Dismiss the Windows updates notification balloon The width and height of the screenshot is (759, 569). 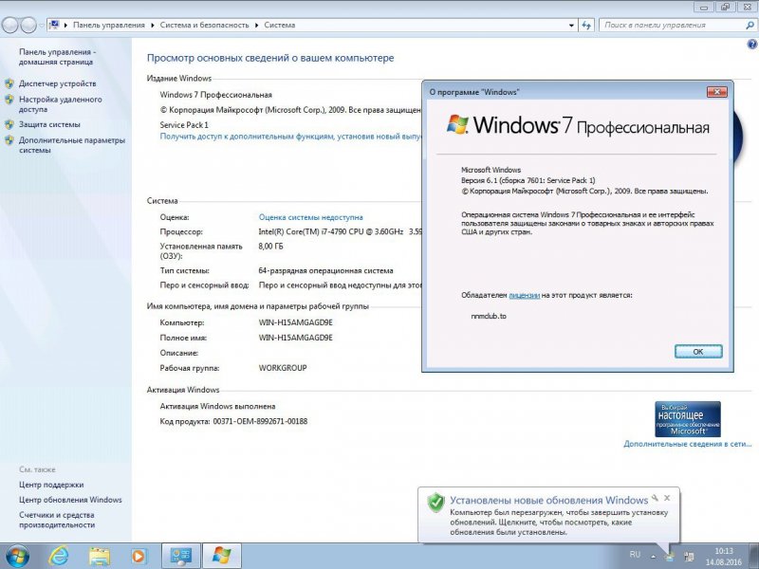667,498
